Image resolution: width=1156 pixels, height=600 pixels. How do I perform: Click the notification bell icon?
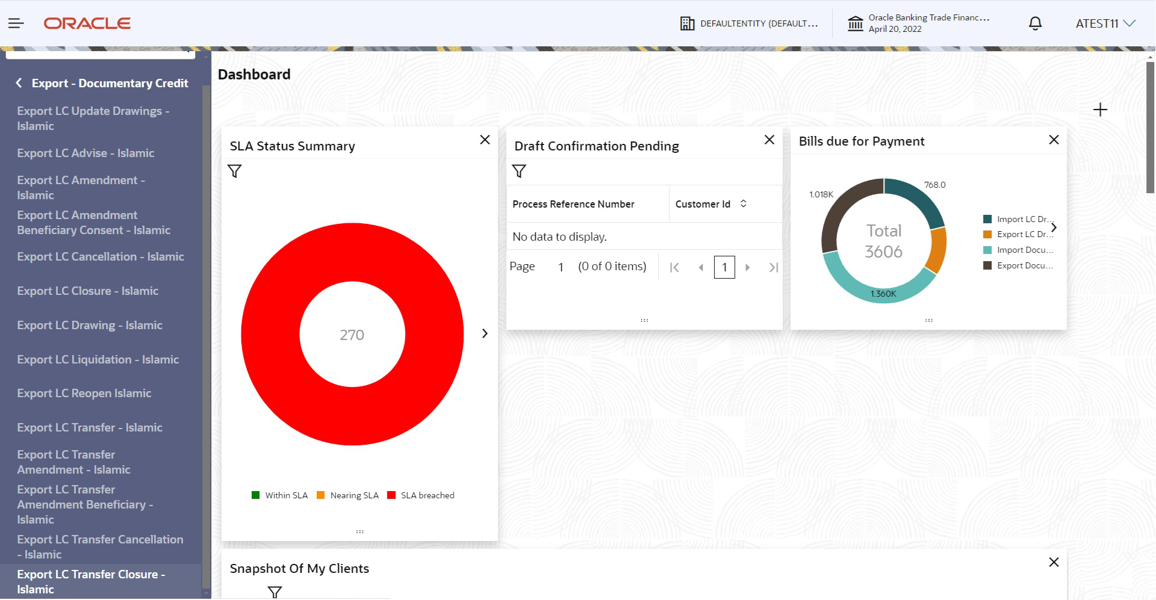(1035, 23)
